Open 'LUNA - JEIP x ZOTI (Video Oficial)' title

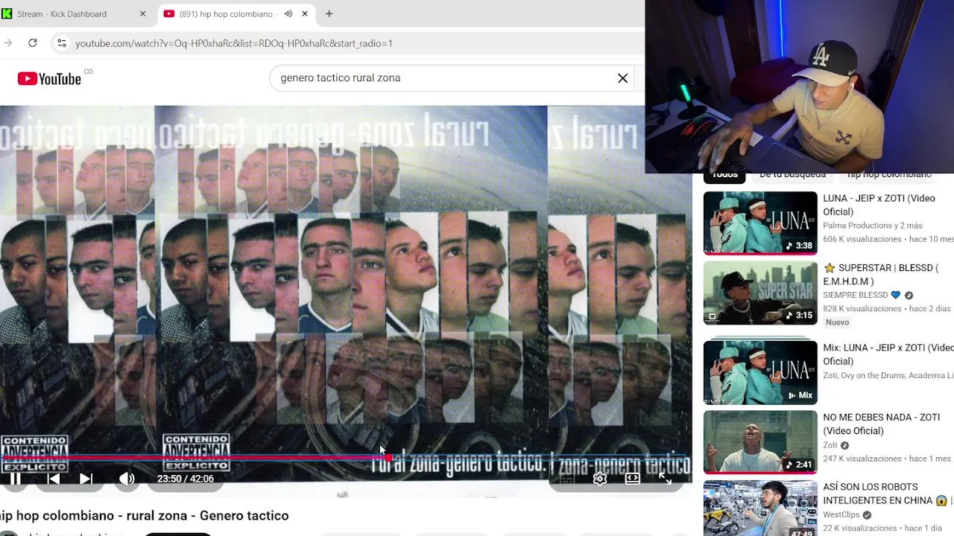pos(879,205)
